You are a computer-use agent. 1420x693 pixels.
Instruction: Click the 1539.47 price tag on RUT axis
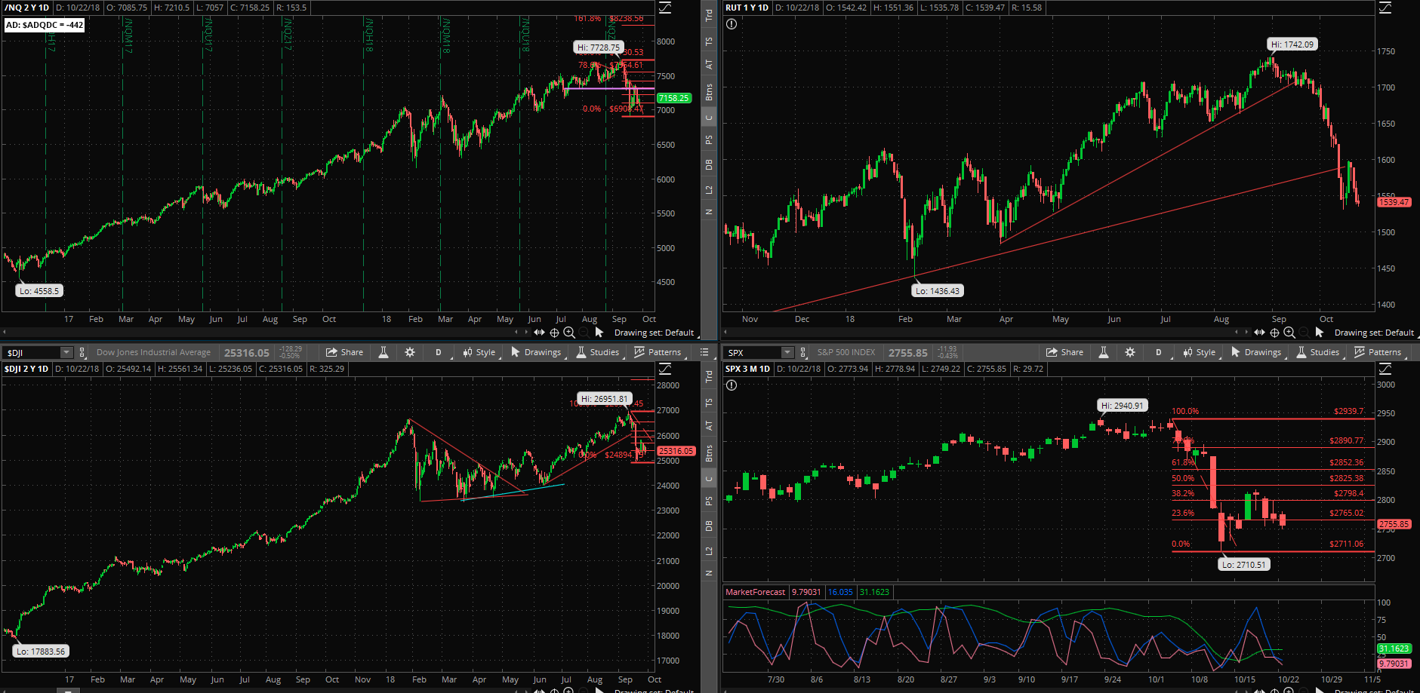click(x=1394, y=202)
